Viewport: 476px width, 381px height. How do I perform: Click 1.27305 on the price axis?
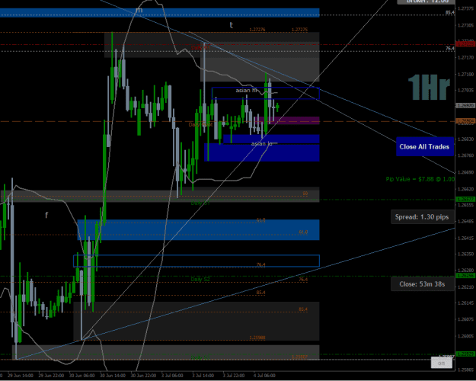tap(465, 25)
